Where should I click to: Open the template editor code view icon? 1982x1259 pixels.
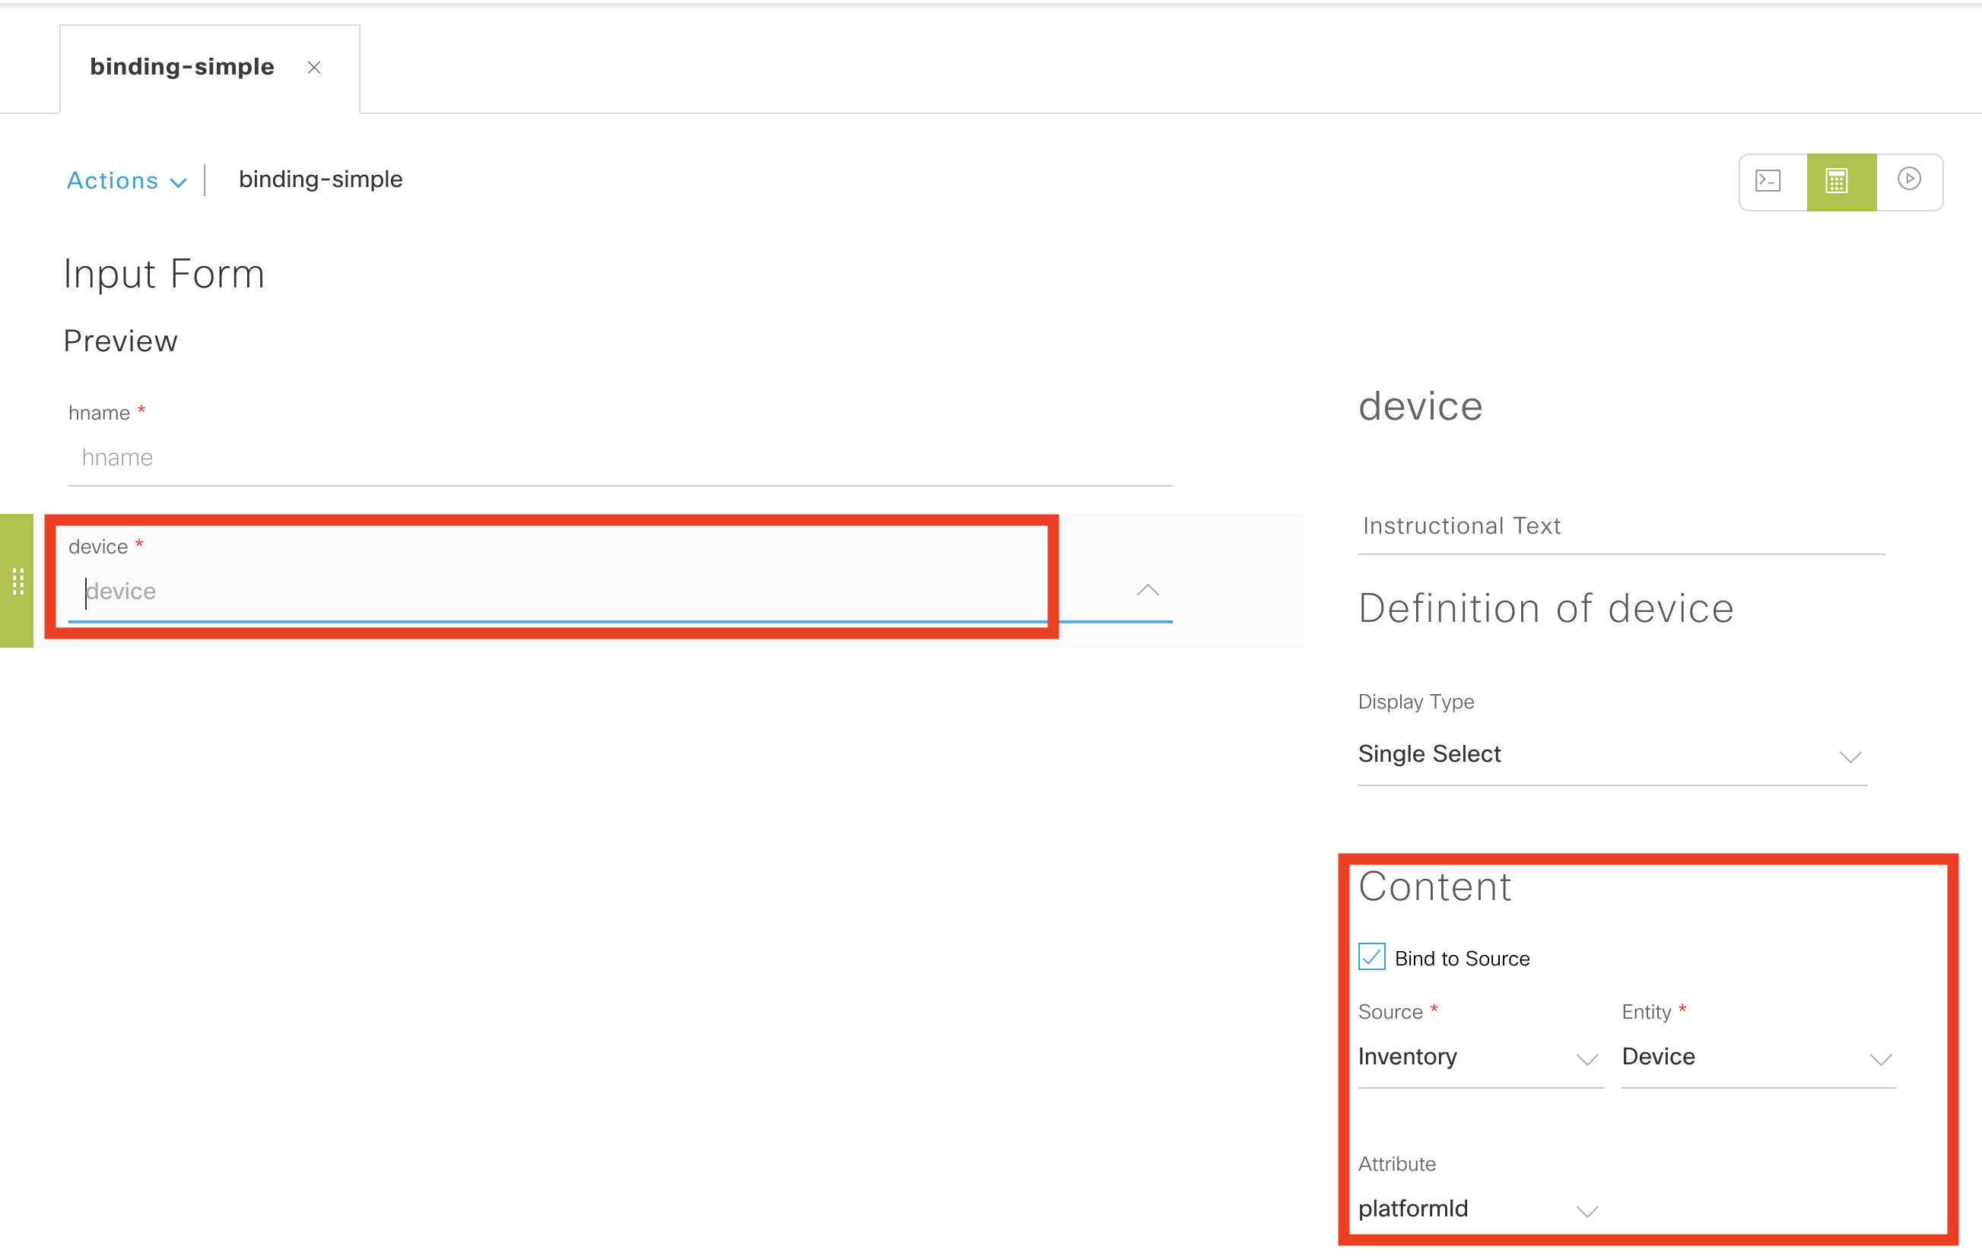click(x=1768, y=181)
